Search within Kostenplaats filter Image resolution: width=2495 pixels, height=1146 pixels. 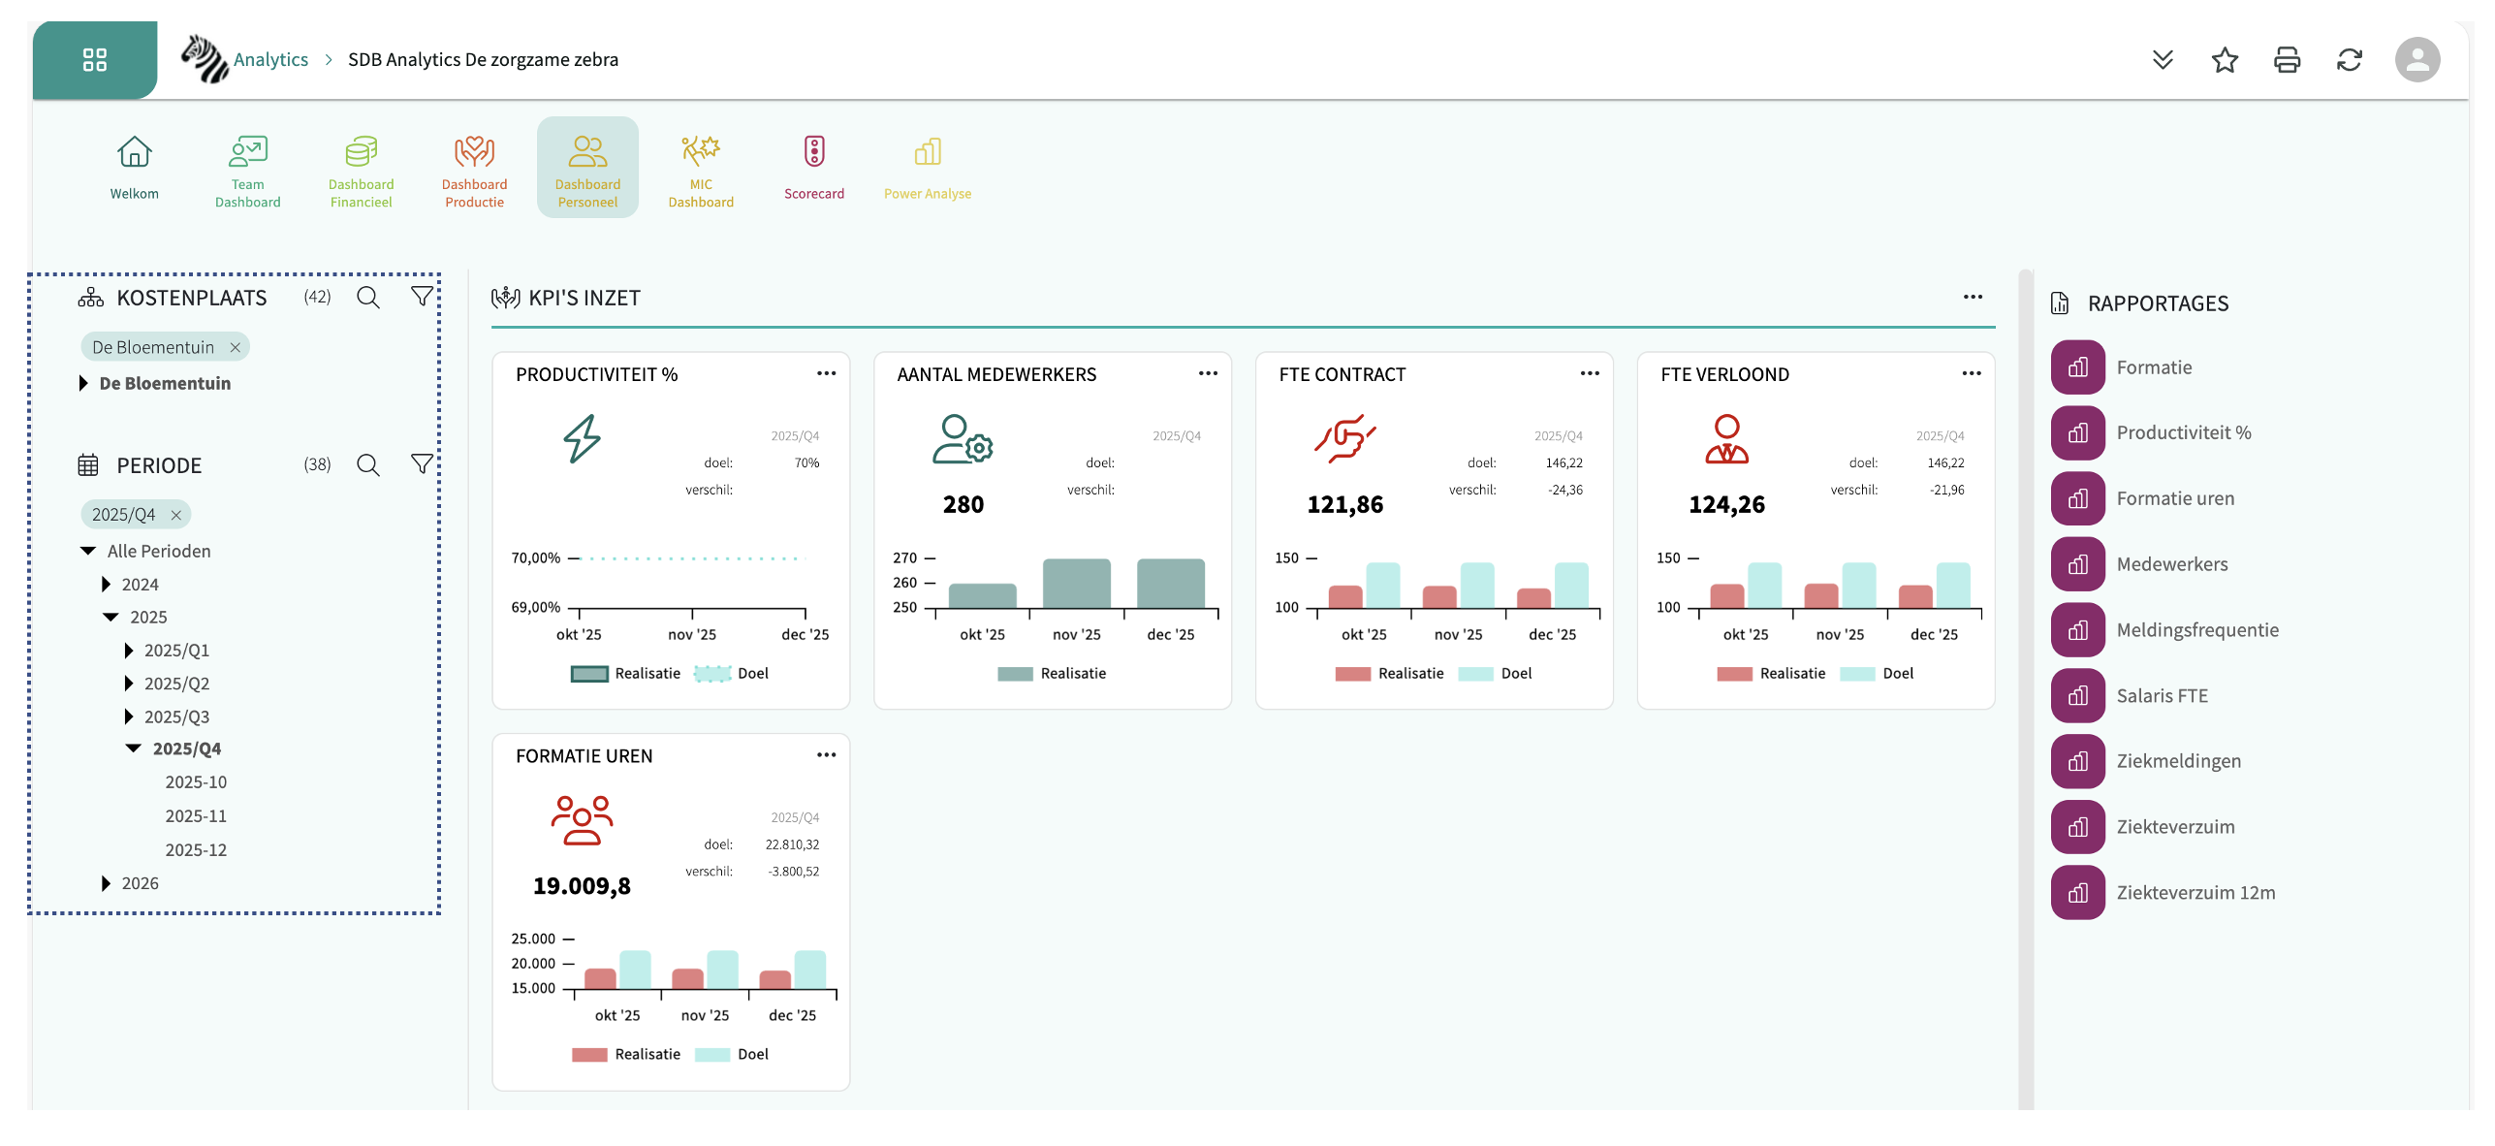click(x=367, y=298)
